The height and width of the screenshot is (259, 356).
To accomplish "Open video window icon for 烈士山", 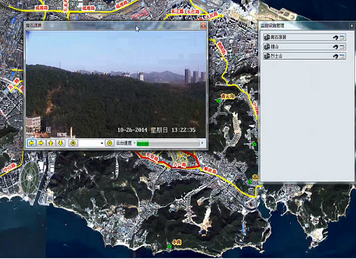I will tap(342, 56).
